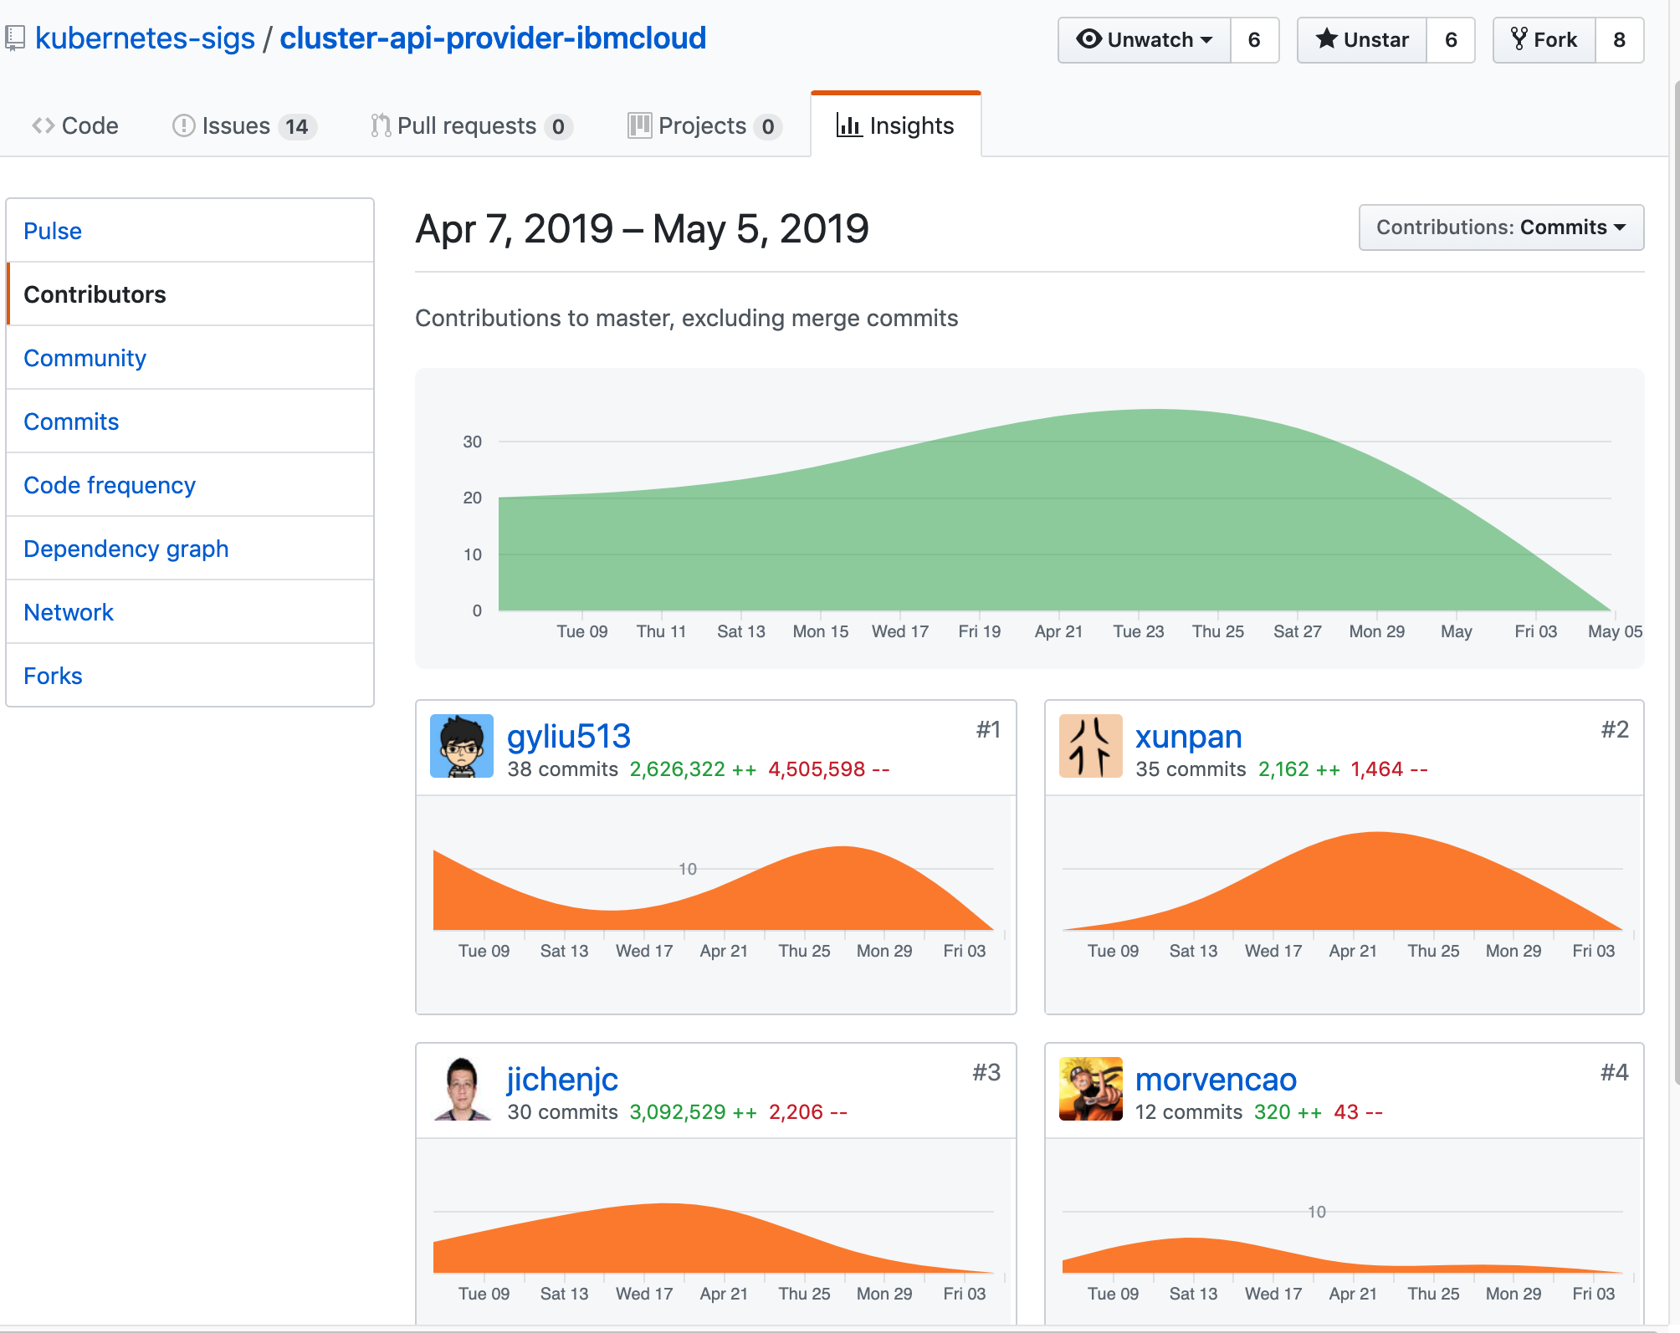Open the Projects tab
The width and height of the screenshot is (1680, 1333).
pos(704,126)
